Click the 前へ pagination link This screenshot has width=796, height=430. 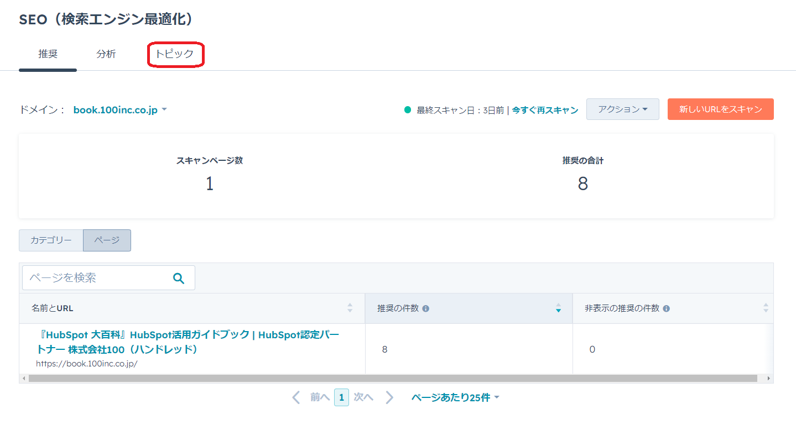coord(320,397)
